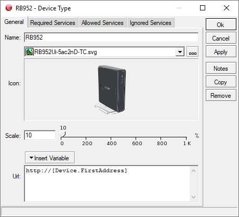Viewport: 239px width, 217px height.
Task: Click the 'Name:' label
Action: click(x=12, y=37)
